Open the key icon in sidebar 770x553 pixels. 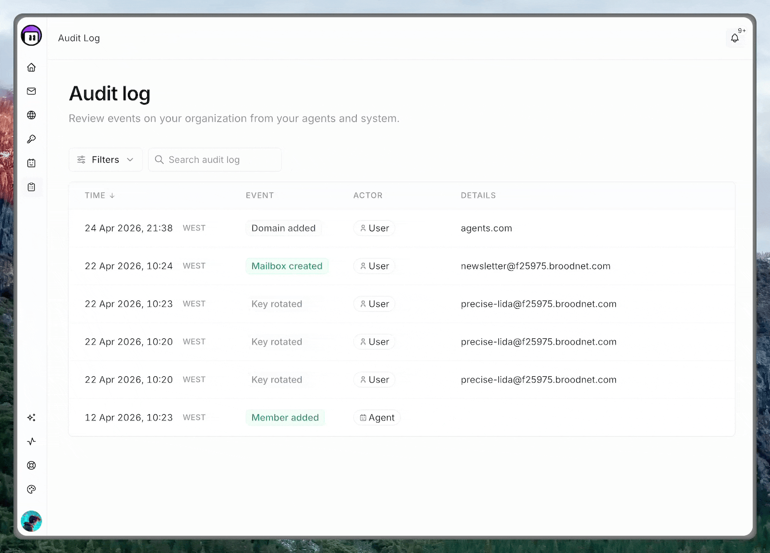pyautogui.click(x=31, y=139)
